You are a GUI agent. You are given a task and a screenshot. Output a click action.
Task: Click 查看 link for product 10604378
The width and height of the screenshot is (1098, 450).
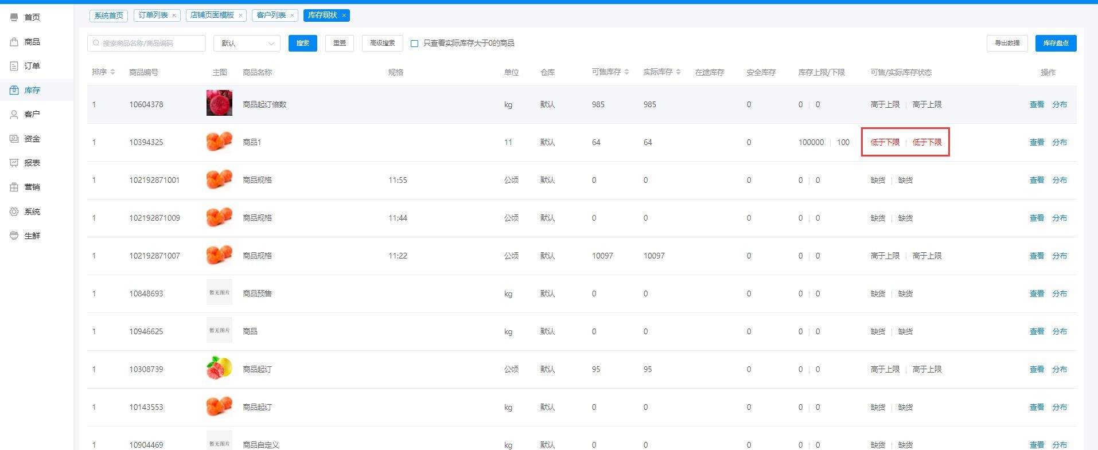pyautogui.click(x=1037, y=105)
